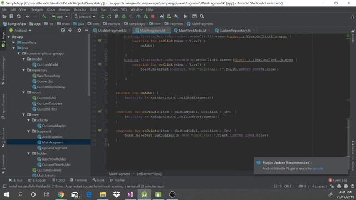Collapse all with the project panel icon

[70, 30]
